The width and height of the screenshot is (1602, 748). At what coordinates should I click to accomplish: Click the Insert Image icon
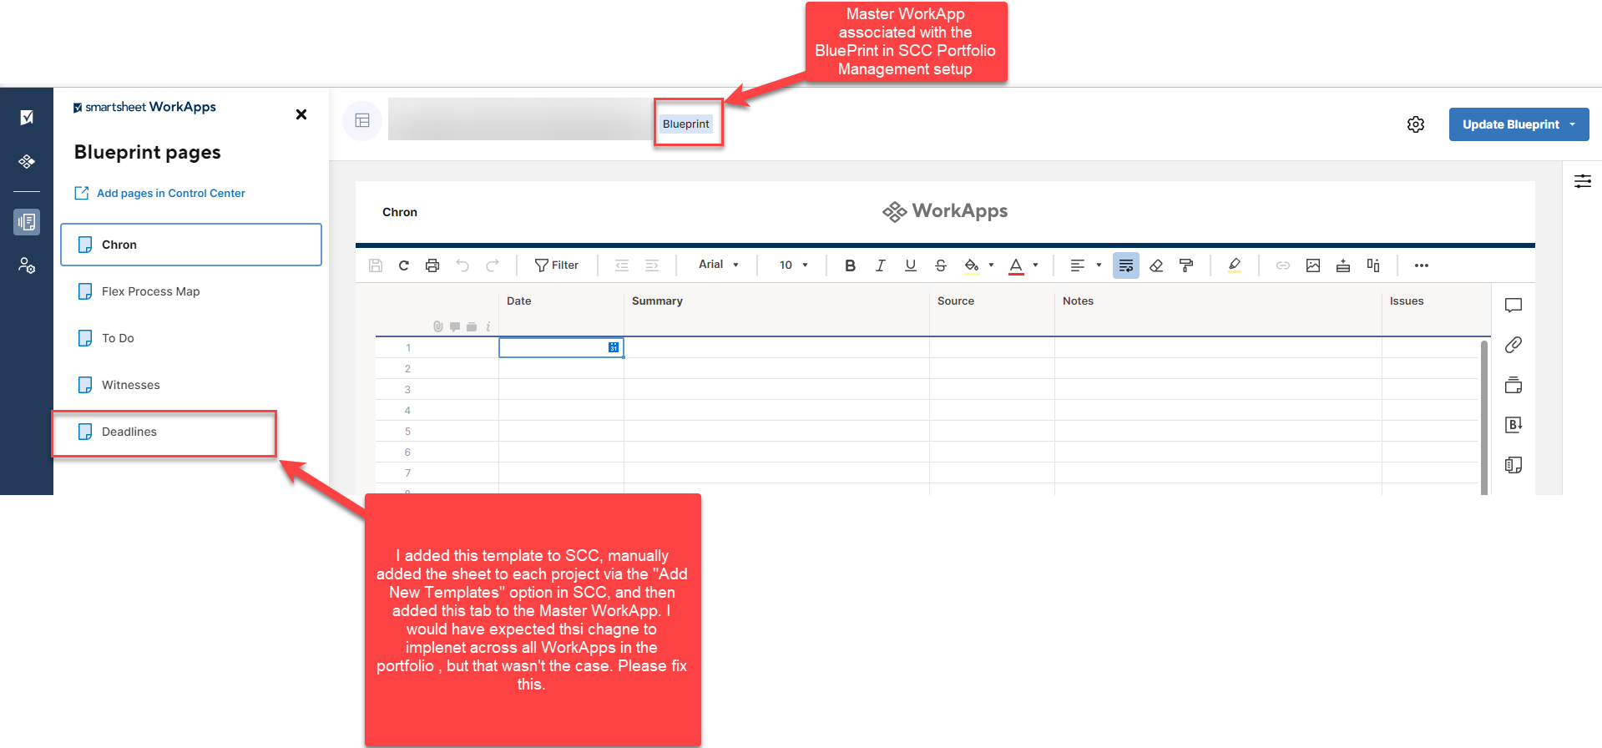click(x=1313, y=265)
